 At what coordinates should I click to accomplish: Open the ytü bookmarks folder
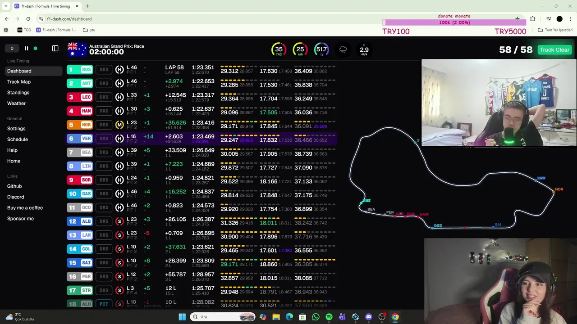[x=89, y=30]
